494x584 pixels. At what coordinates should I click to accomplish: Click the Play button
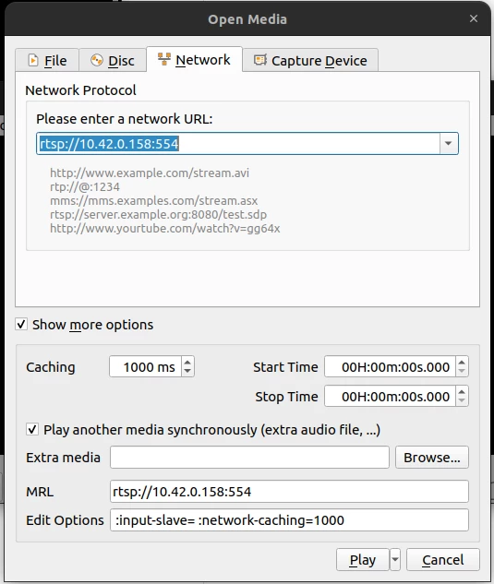pos(362,559)
